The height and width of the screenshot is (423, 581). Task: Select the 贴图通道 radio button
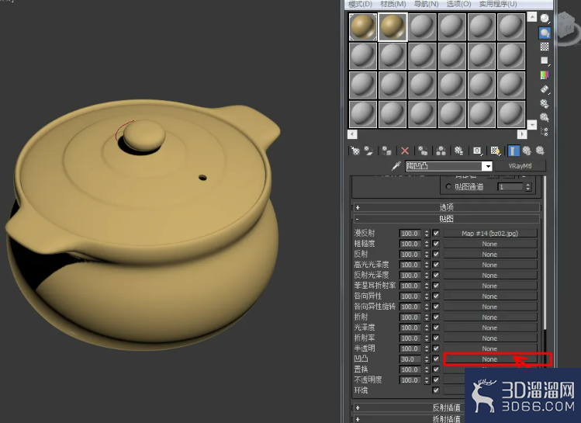pyautogui.click(x=448, y=186)
